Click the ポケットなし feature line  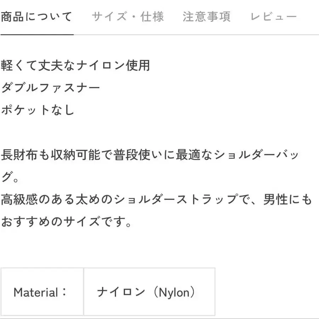click(x=38, y=110)
